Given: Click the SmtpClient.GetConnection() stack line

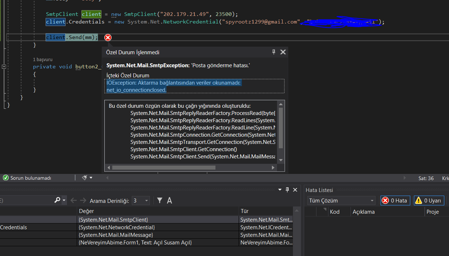Looking at the screenshot, I should click(184, 149).
